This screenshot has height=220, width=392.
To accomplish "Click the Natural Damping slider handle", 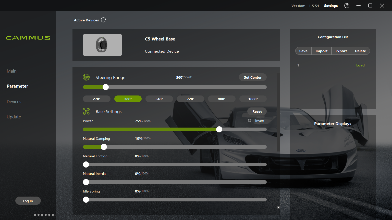I will [x=104, y=147].
